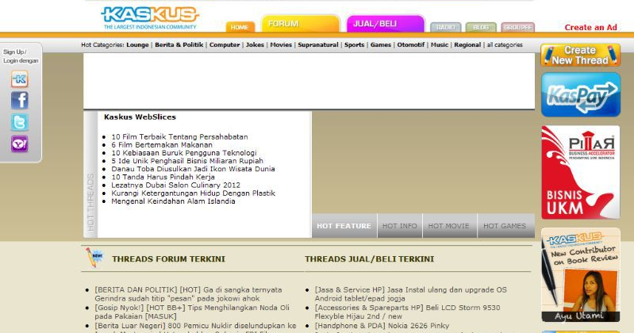Open the JUAL/BELI tab
Viewport: 634px width, 333px height.
click(386, 24)
